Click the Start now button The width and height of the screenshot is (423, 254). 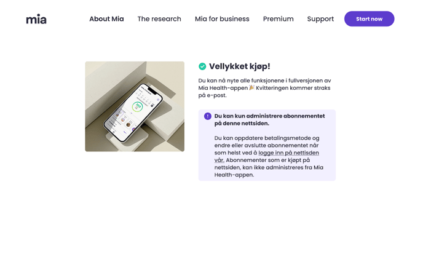tap(369, 19)
